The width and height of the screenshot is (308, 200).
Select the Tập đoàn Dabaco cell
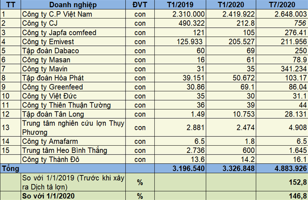pyautogui.click(x=73, y=51)
